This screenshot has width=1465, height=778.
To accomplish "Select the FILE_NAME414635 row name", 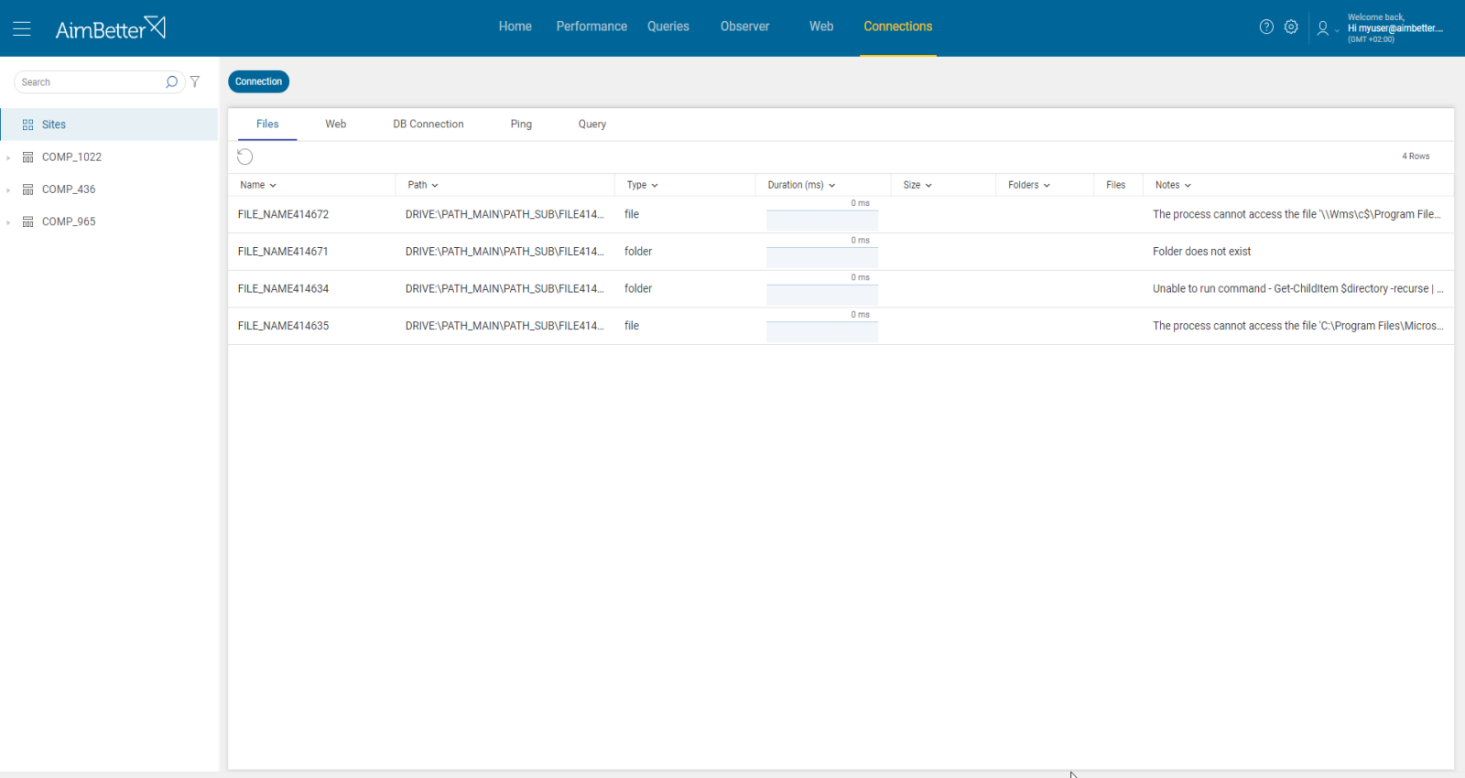I will 283,326.
